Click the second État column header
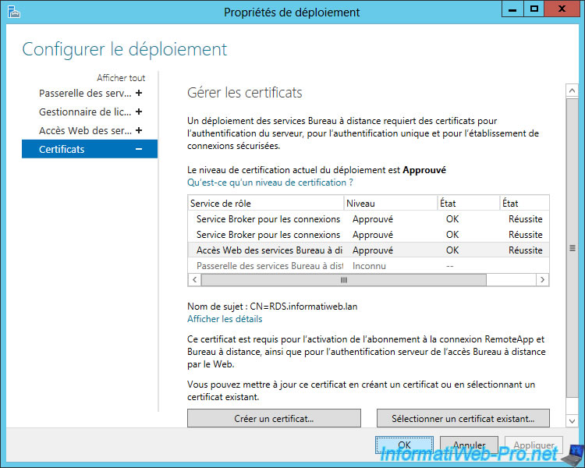This screenshot has width=585, height=468. [524, 204]
